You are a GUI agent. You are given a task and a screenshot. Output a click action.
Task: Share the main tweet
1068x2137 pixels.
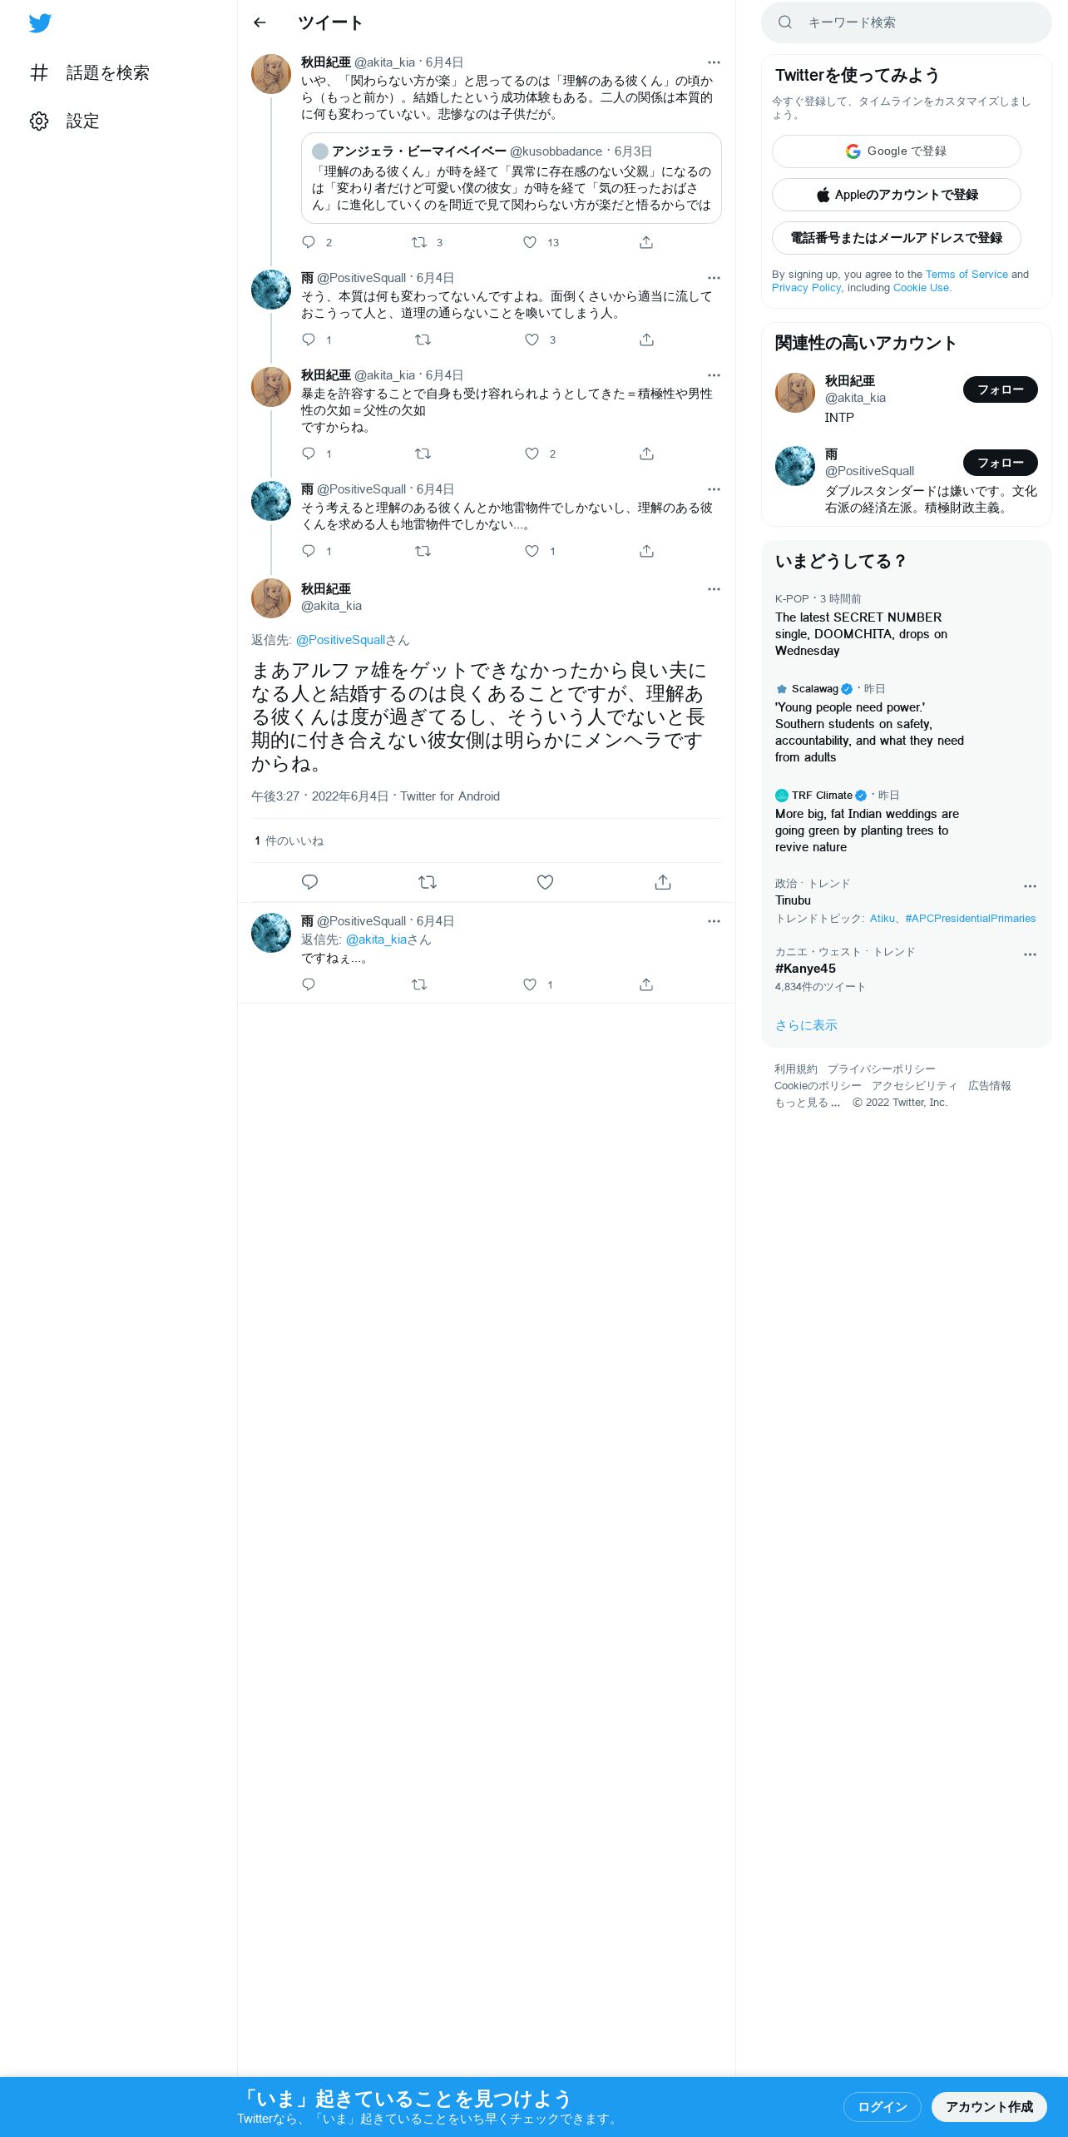tap(663, 882)
